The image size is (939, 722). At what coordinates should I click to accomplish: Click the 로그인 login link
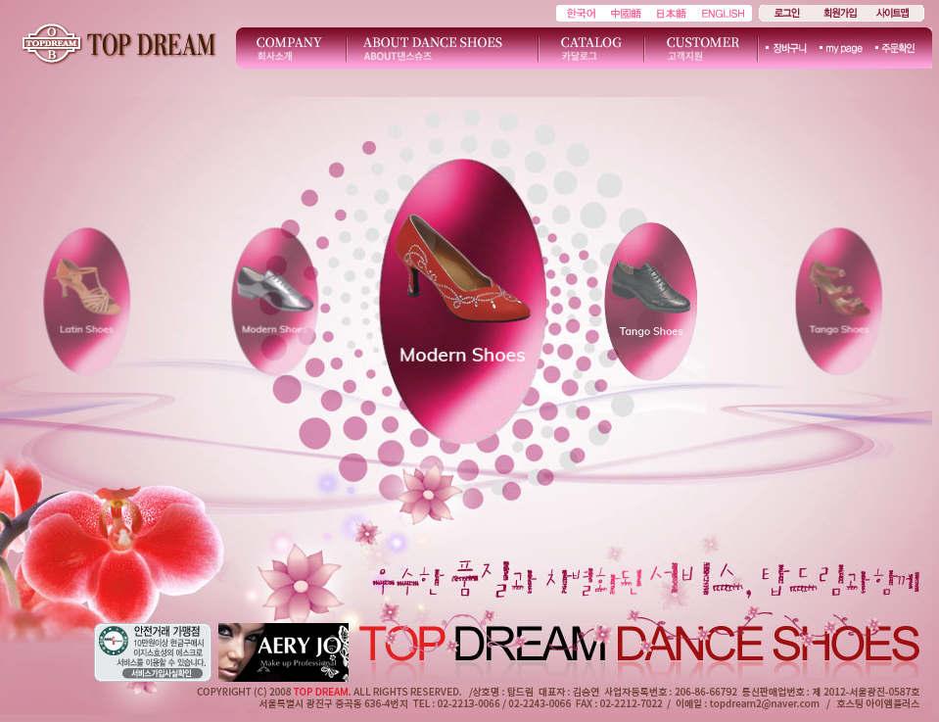click(x=787, y=13)
